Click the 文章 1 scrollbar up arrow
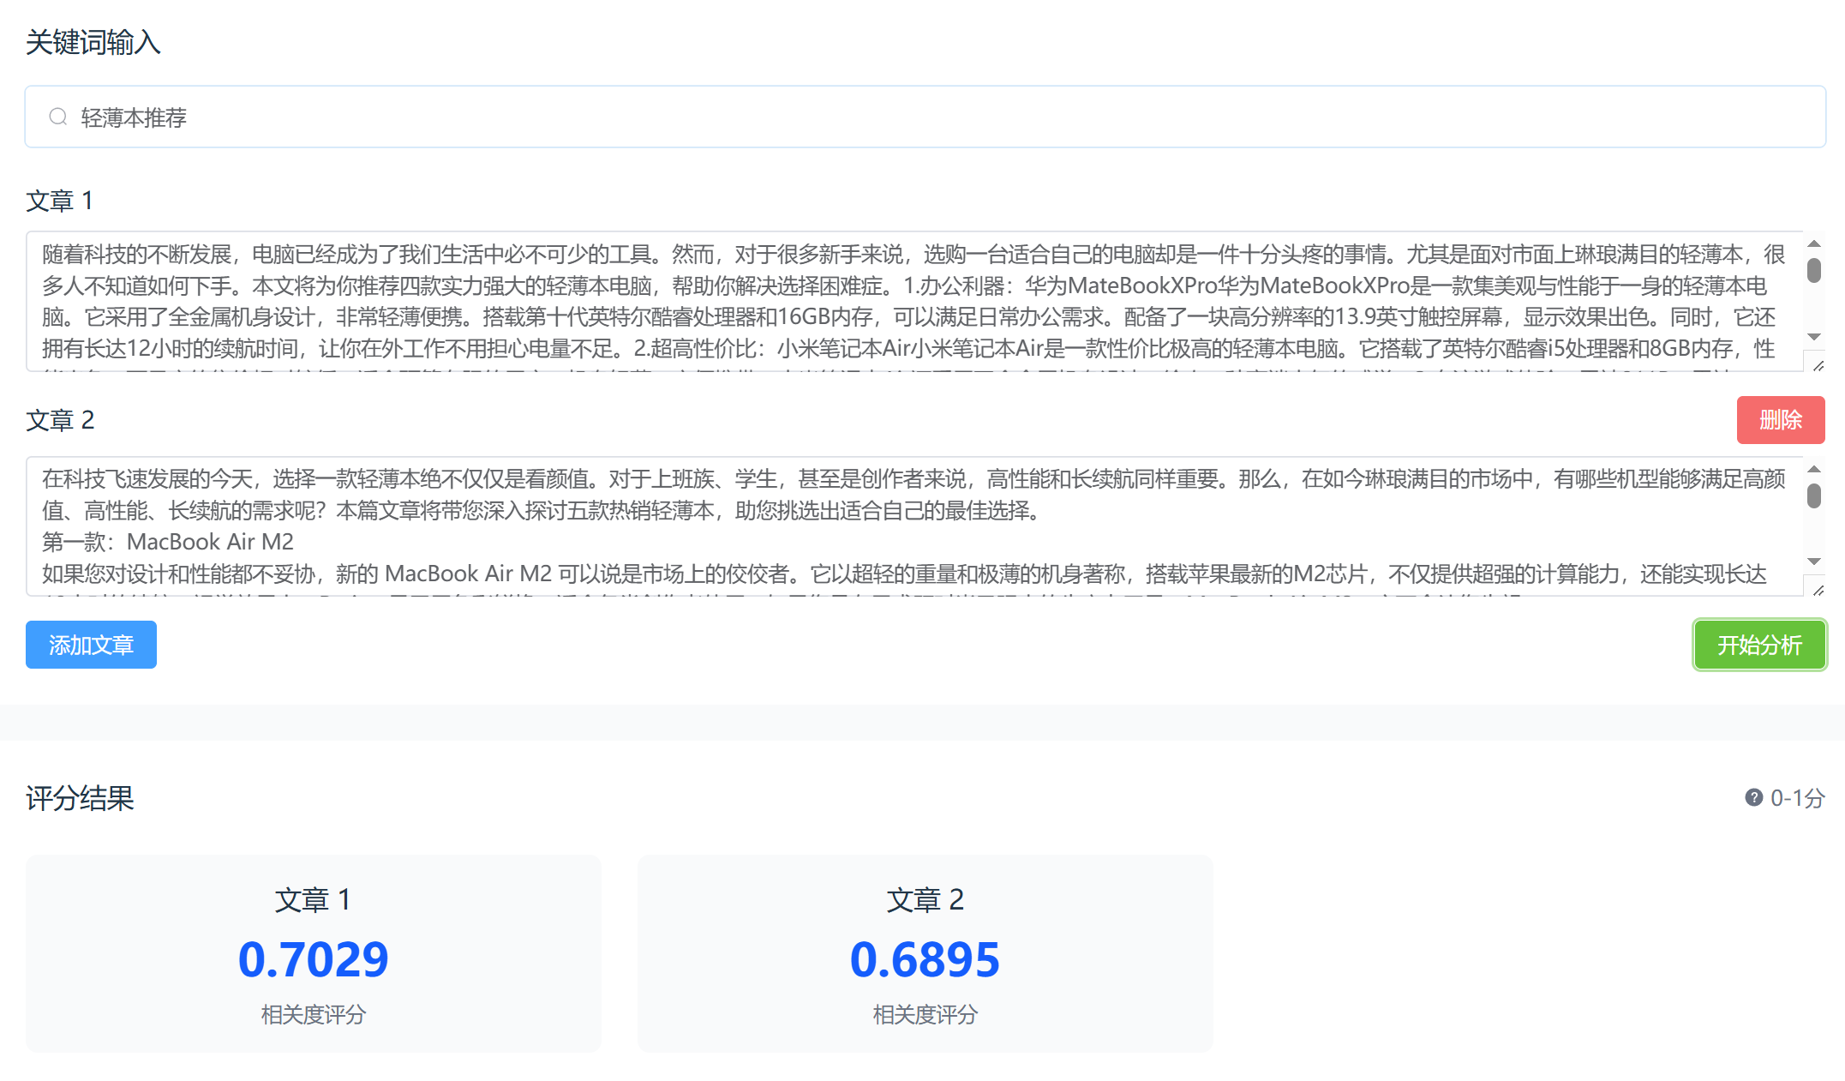 (x=1813, y=244)
